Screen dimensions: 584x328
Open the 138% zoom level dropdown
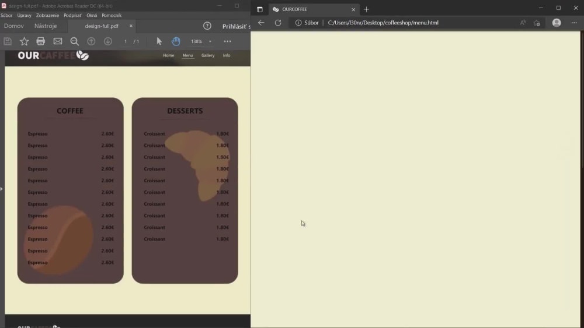pyautogui.click(x=210, y=41)
